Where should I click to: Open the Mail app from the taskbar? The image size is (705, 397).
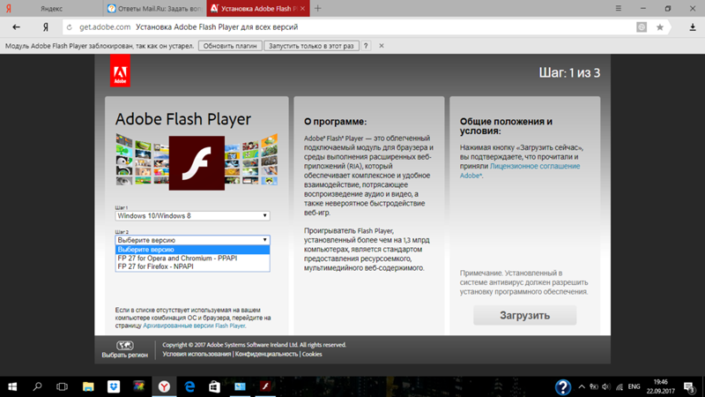pos(240,386)
